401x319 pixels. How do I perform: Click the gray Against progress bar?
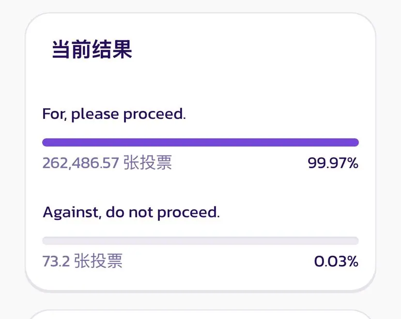(x=200, y=241)
